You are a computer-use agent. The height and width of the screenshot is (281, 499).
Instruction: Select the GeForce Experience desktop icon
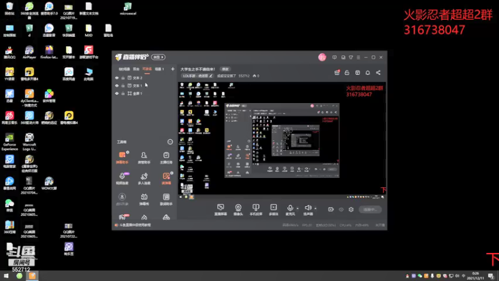(x=9, y=142)
